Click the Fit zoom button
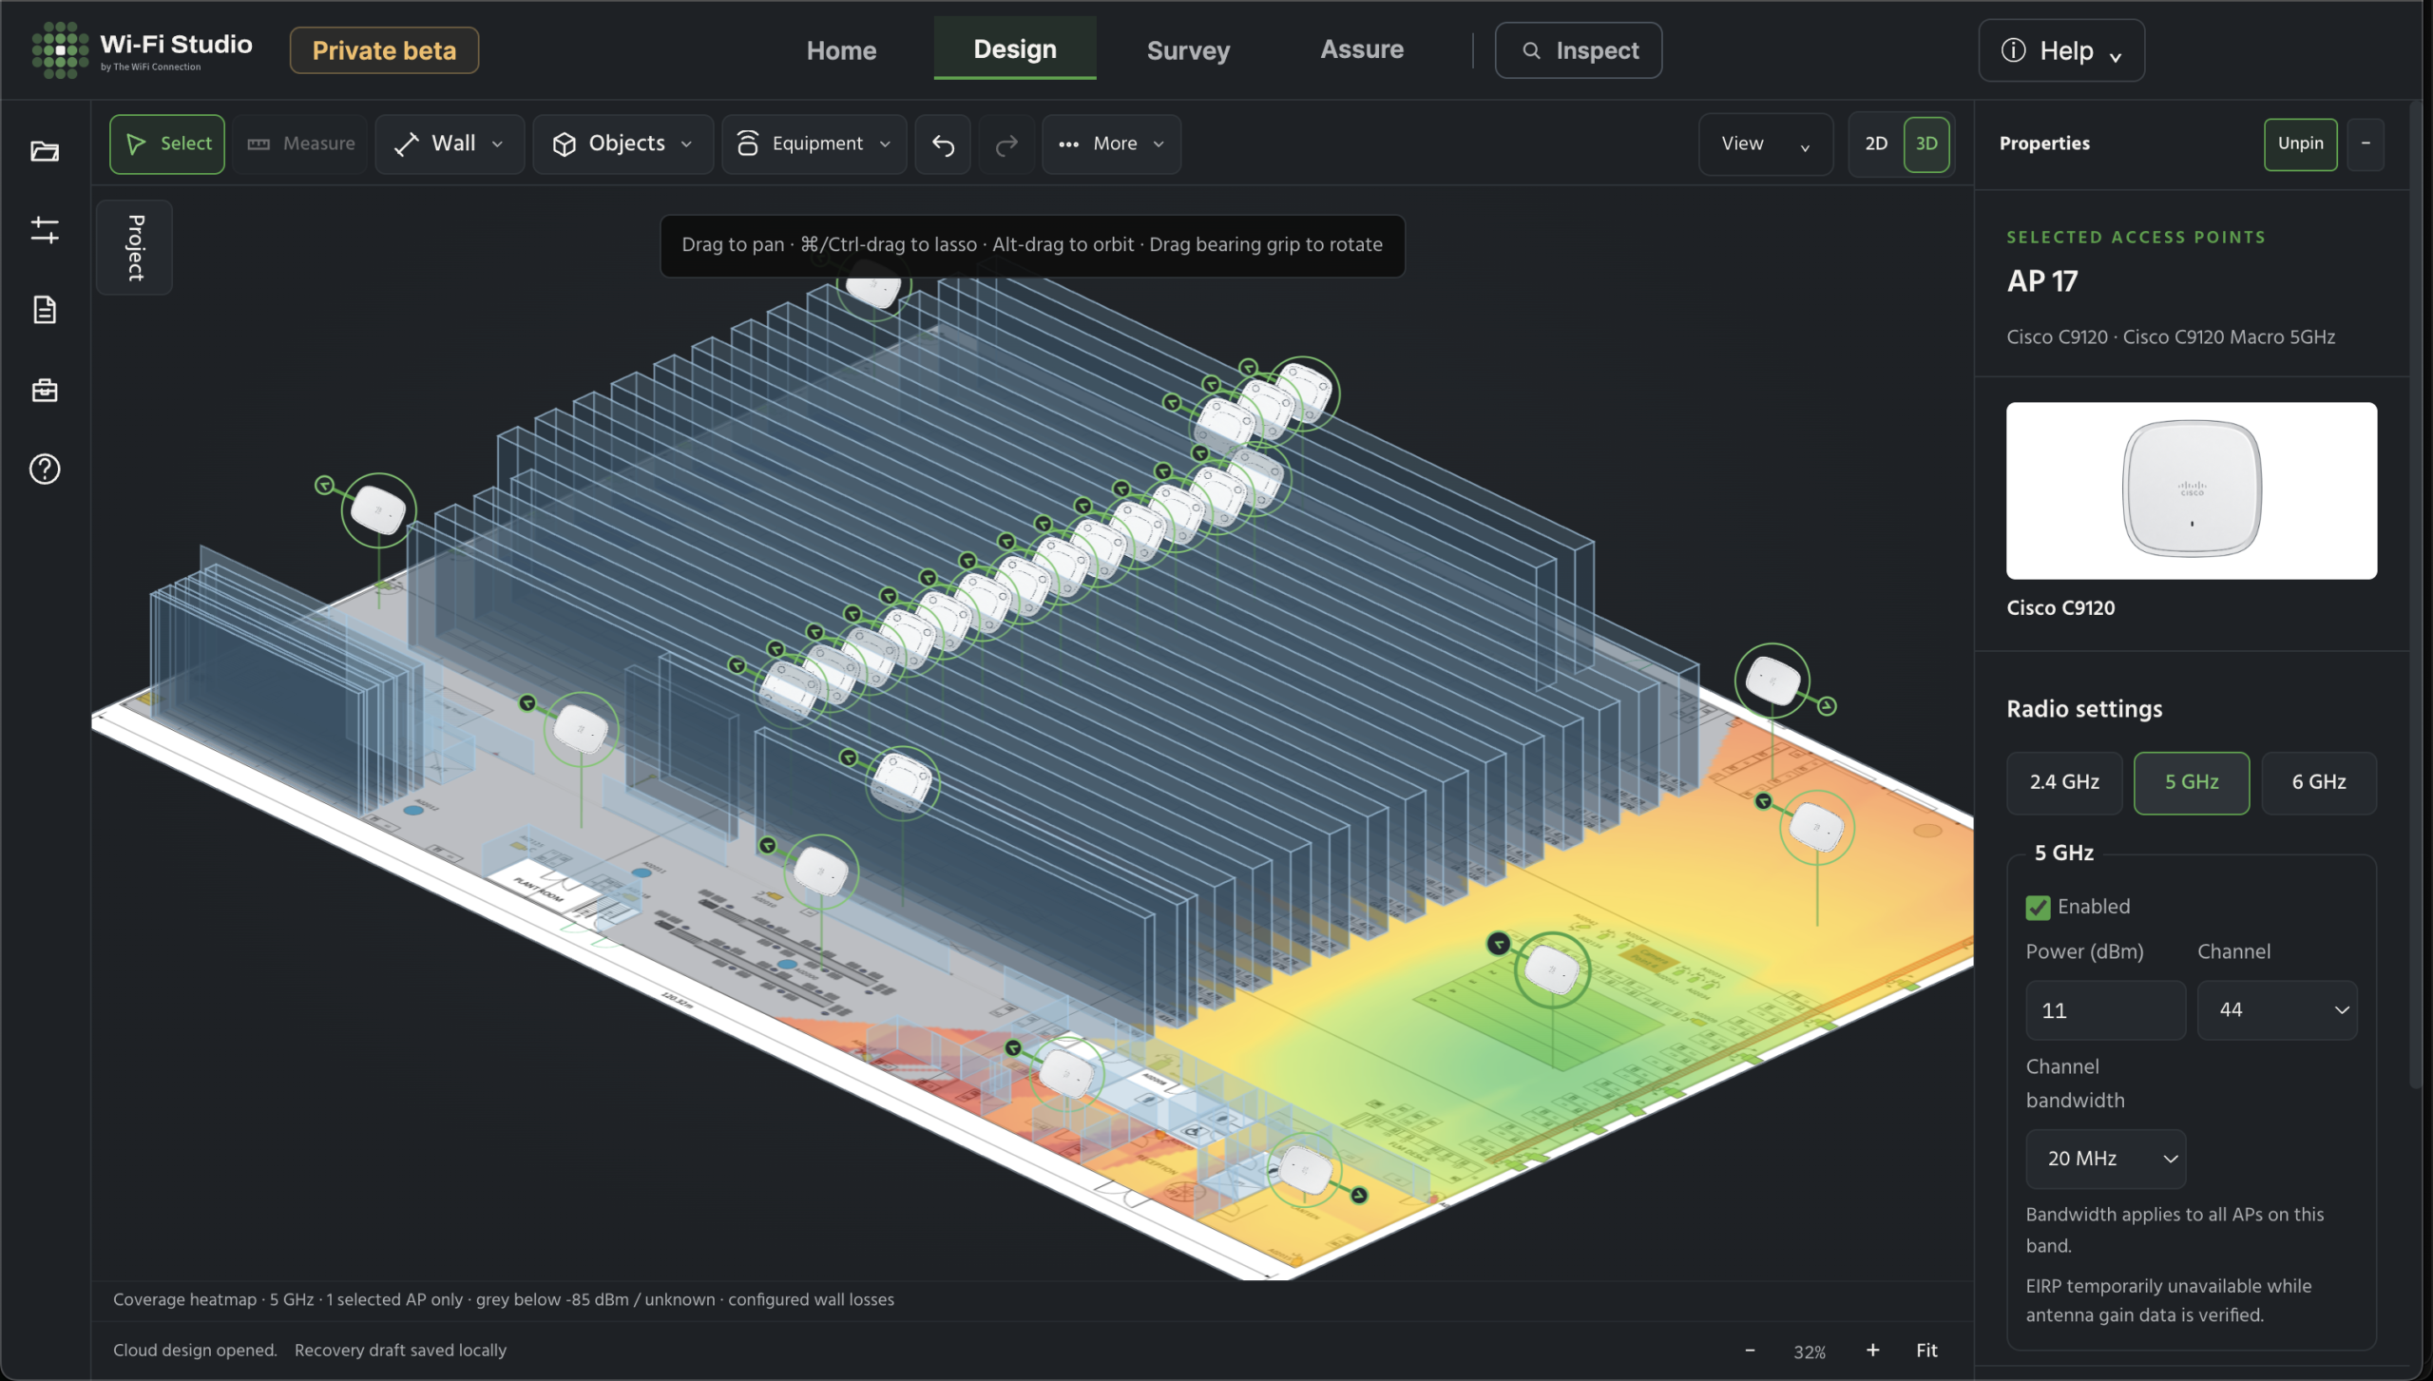Image resolution: width=2433 pixels, height=1381 pixels. tap(1926, 1350)
